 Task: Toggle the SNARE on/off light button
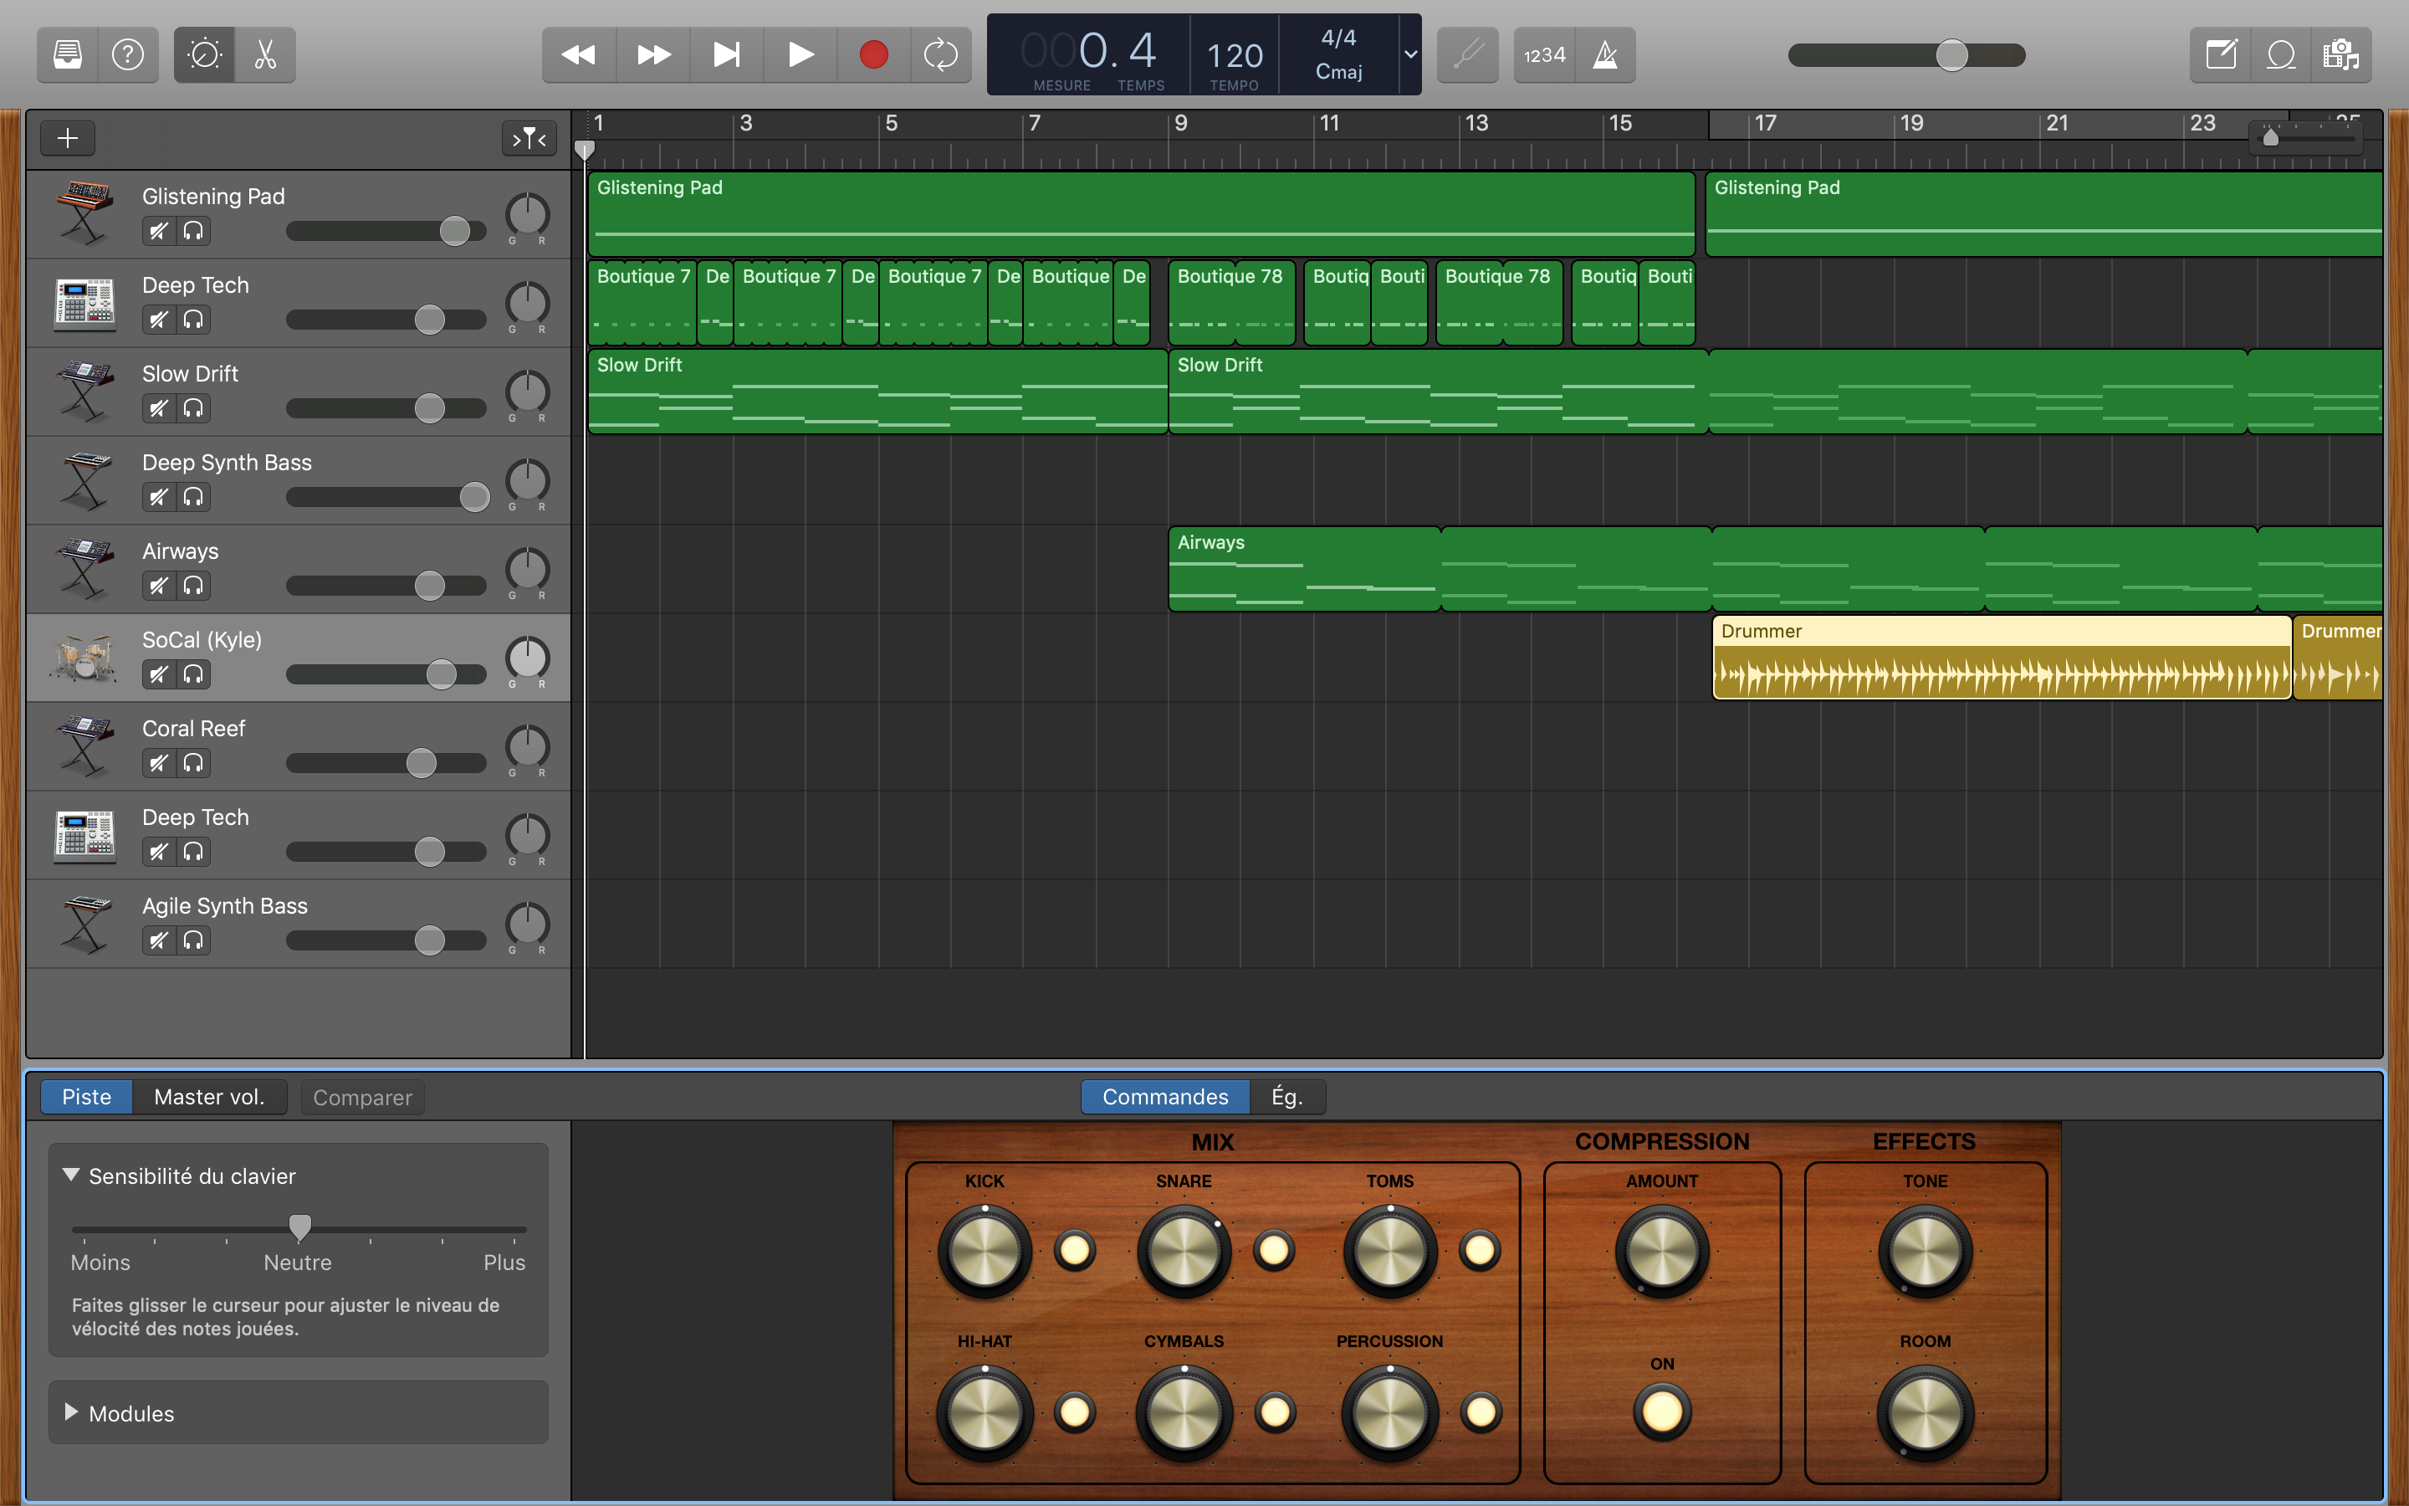point(1274,1250)
